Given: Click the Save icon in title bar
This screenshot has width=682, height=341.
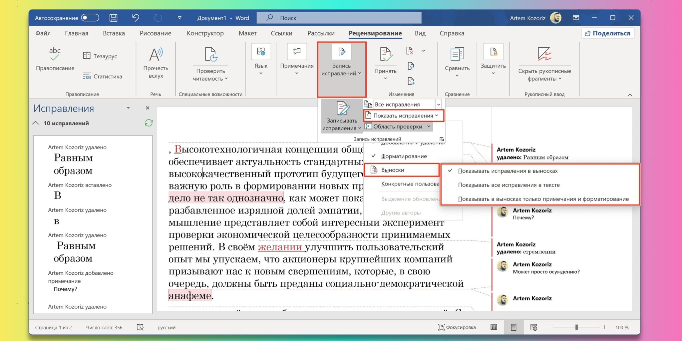Looking at the screenshot, I should point(113,18).
